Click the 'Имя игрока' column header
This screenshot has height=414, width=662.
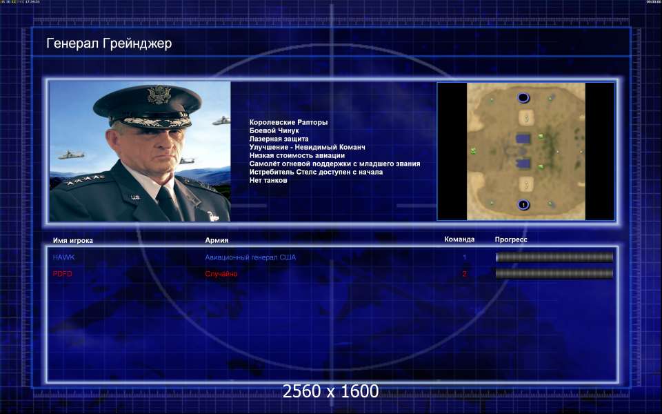(x=72, y=241)
